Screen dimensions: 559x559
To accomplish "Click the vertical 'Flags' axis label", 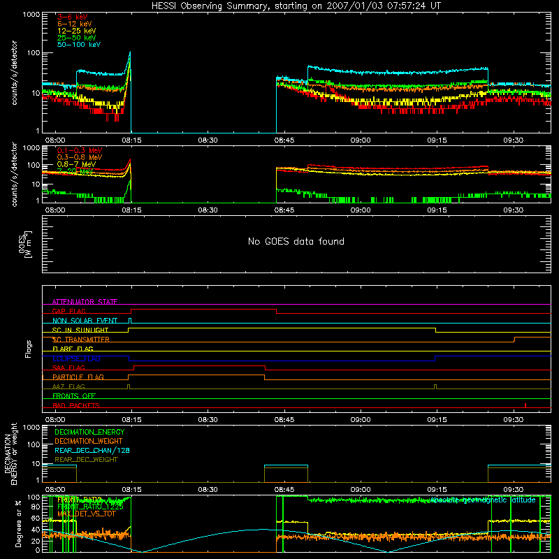I will (29, 349).
